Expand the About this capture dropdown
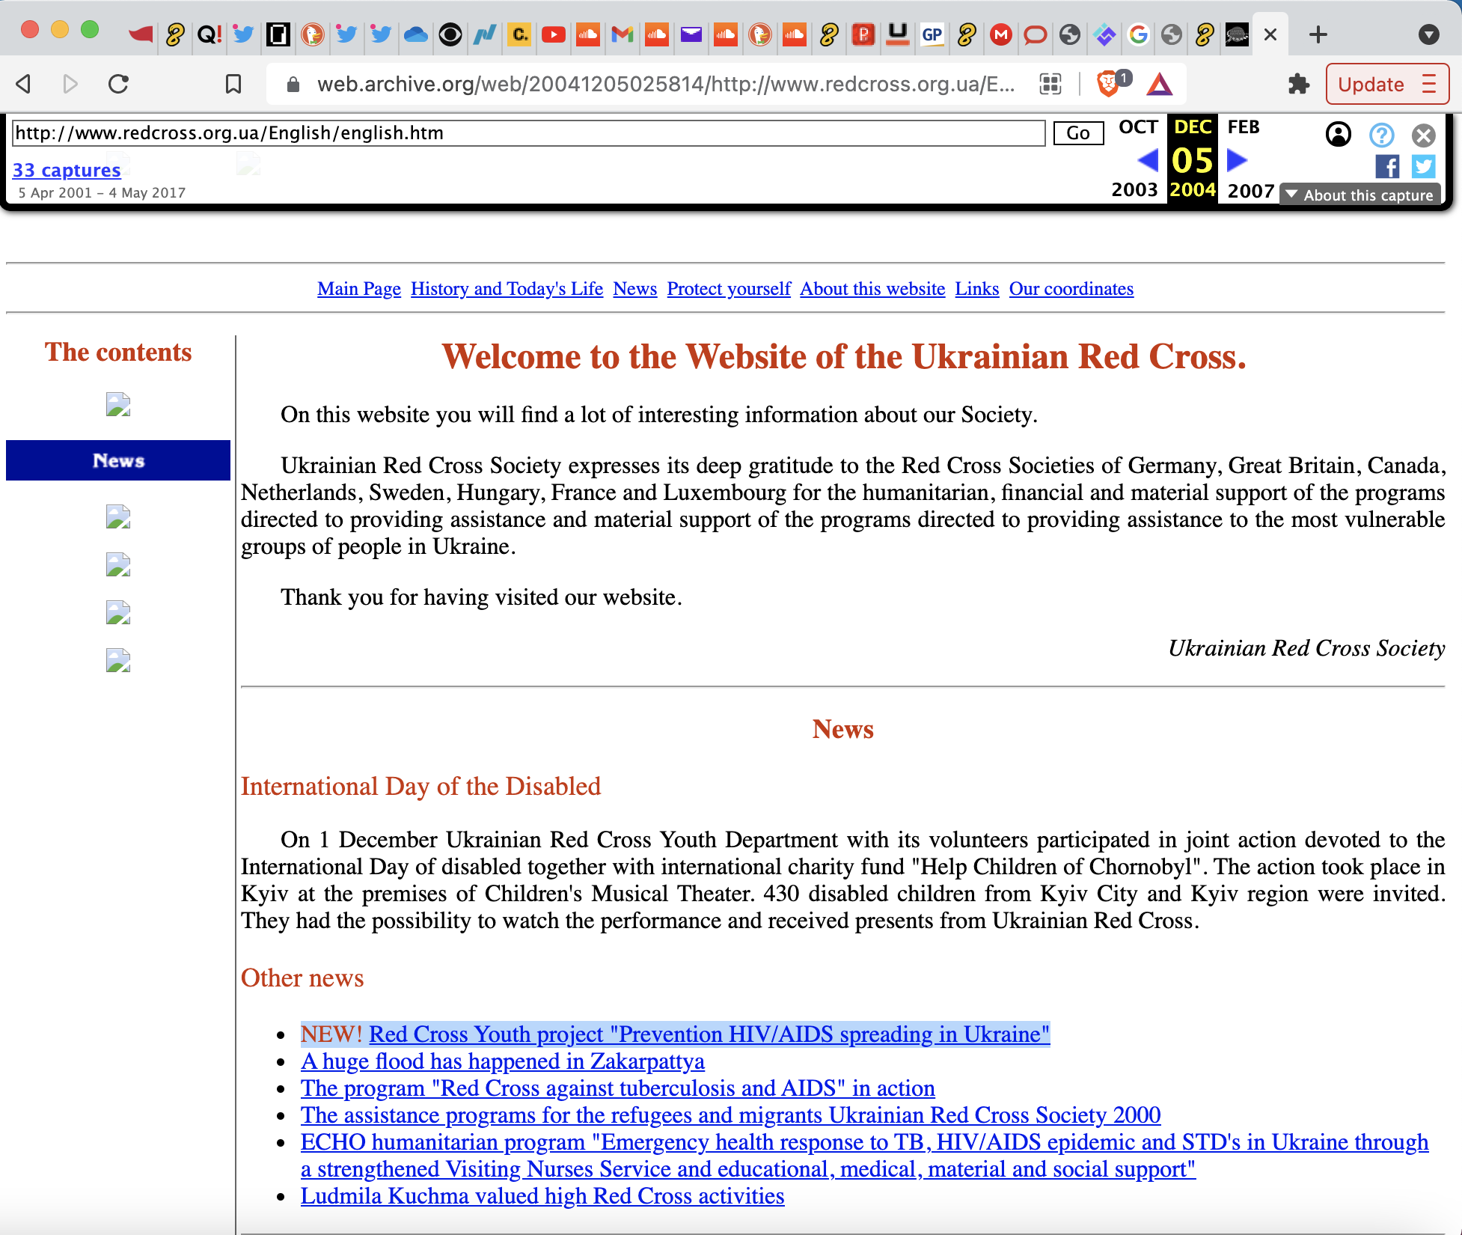 [1360, 195]
